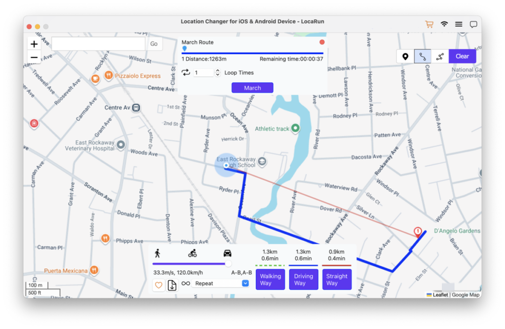
Task: Choose driving car speed icon
Action: [x=227, y=253]
